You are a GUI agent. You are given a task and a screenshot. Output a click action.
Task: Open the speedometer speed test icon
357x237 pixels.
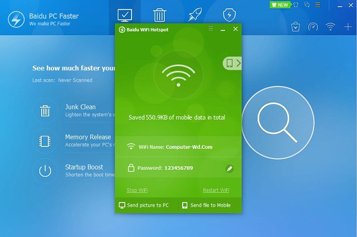tap(313, 27)
